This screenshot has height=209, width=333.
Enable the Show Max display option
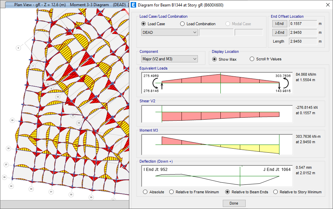point(215,59)
